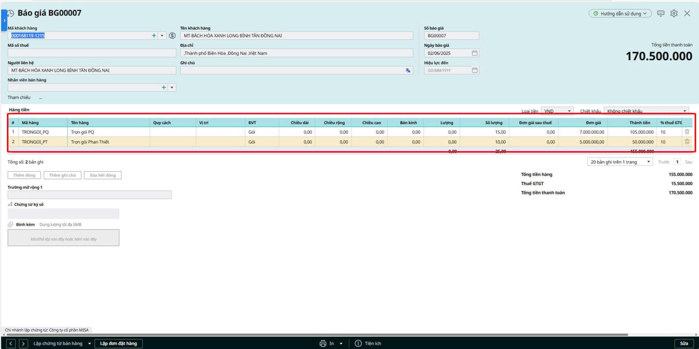
Task: Click the plus icon in Mã khách hàng field
Action: [154, 36]
